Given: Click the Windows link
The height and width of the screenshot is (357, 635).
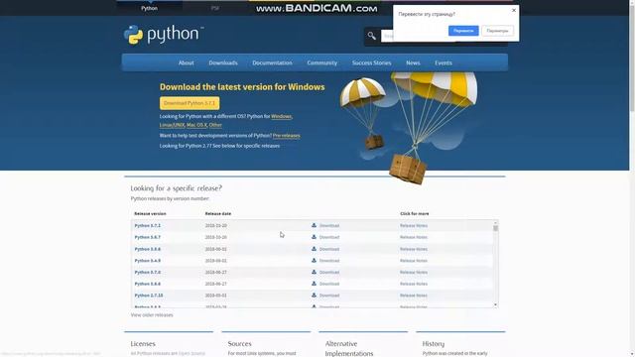Looking at the screenshot, I should click(281, 116).
